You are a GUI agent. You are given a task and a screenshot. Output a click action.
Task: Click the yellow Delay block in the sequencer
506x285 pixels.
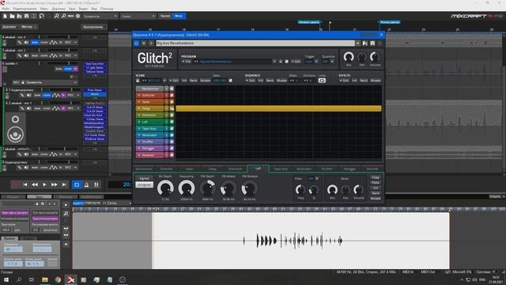[278, 108]
